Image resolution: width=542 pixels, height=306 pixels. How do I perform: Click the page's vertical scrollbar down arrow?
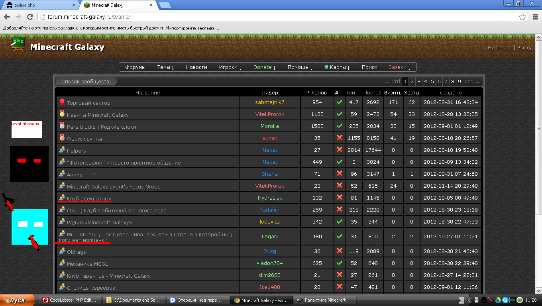click(x=538, y=290)
